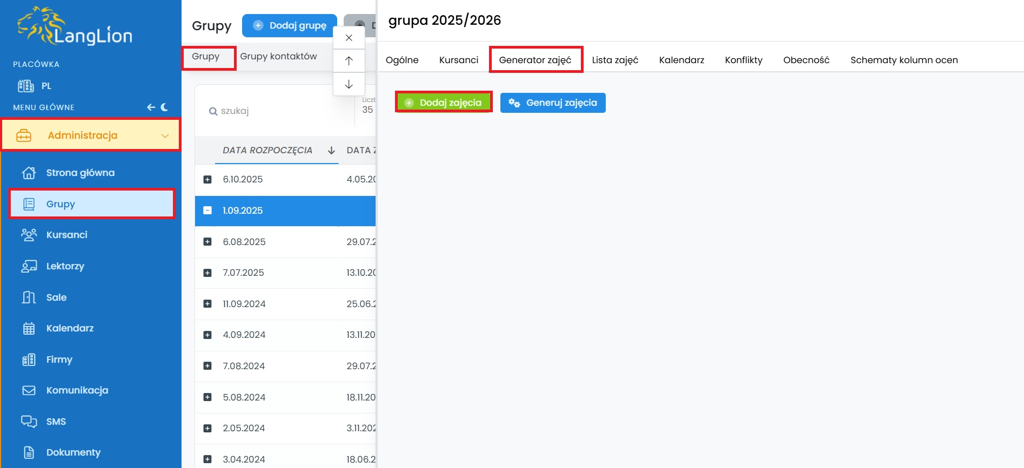Open Kursanci from sidebar menu
1024x468 pixels.
(x=66, y=235)
